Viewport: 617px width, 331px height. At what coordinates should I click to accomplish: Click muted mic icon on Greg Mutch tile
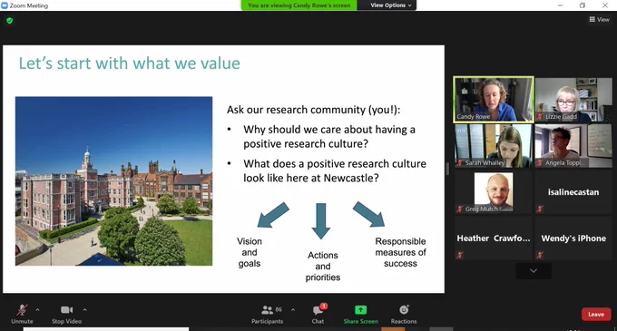pos(460,209)
